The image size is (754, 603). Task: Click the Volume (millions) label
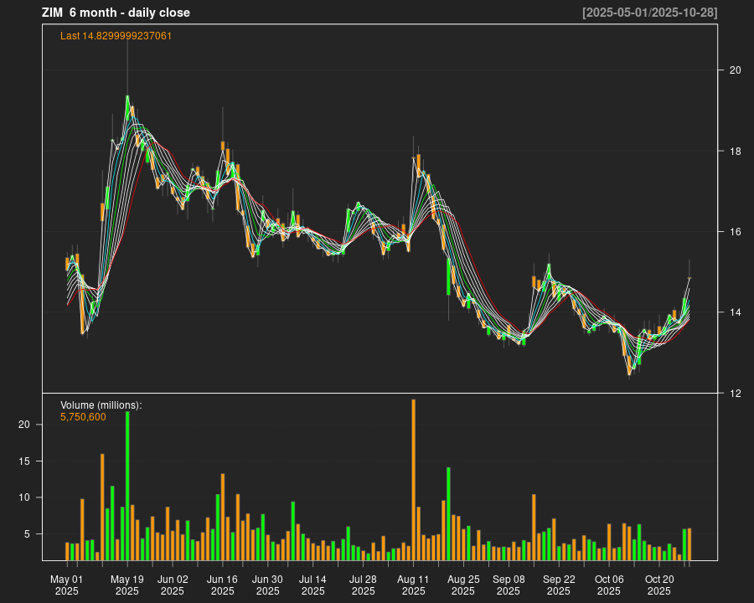[x=101, y=405]
